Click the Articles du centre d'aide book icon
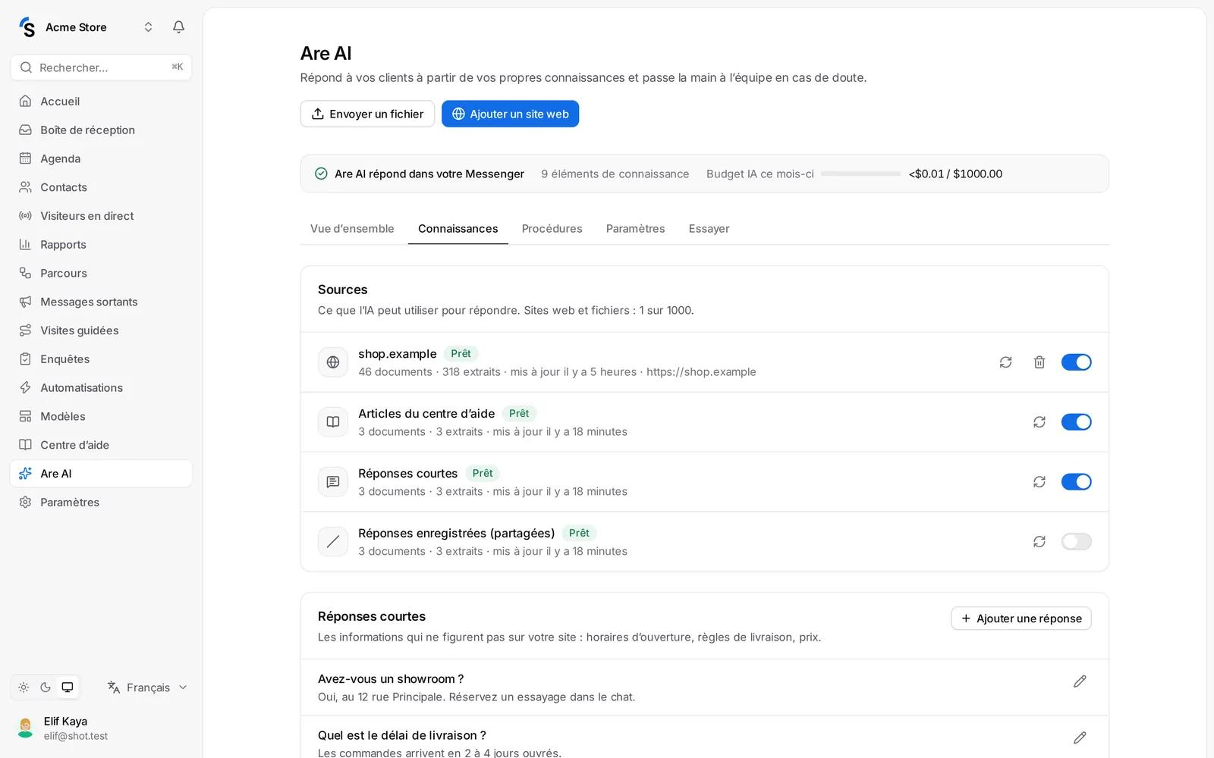 coord(333,422)
